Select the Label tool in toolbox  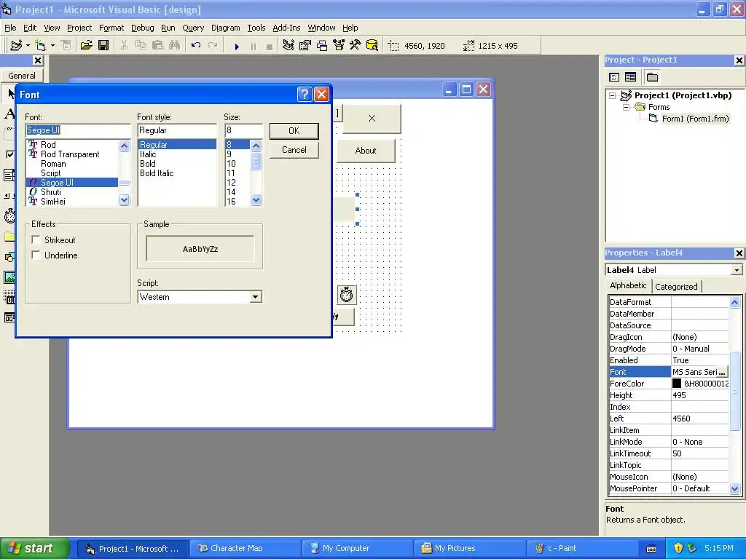9,114
